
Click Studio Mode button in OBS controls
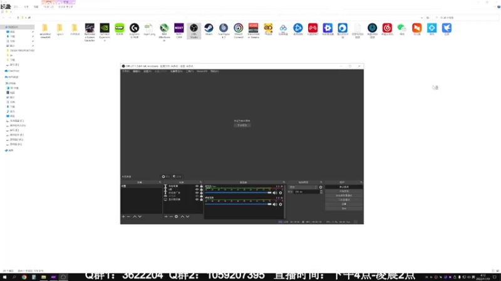(x=344, y=200)
